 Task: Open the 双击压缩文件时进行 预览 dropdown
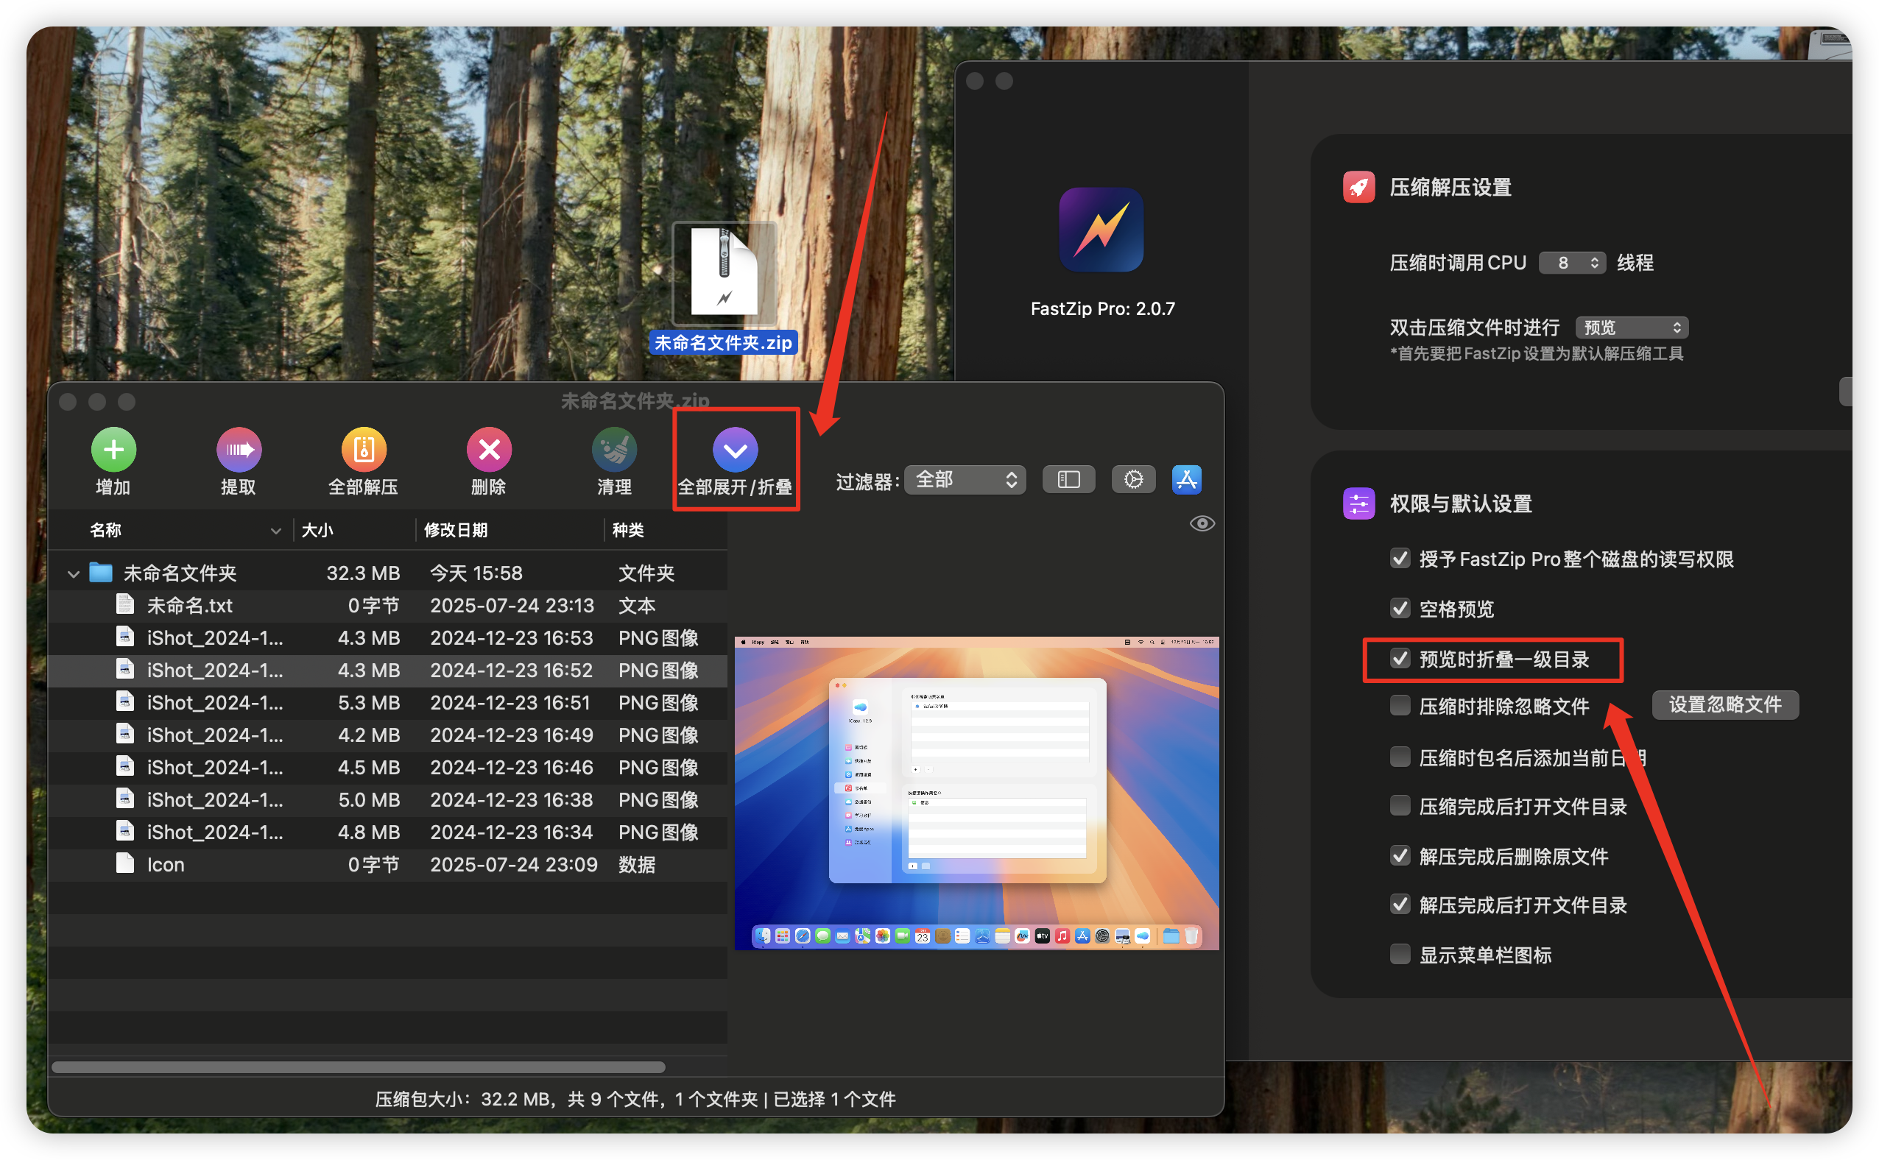[1631, 328]
